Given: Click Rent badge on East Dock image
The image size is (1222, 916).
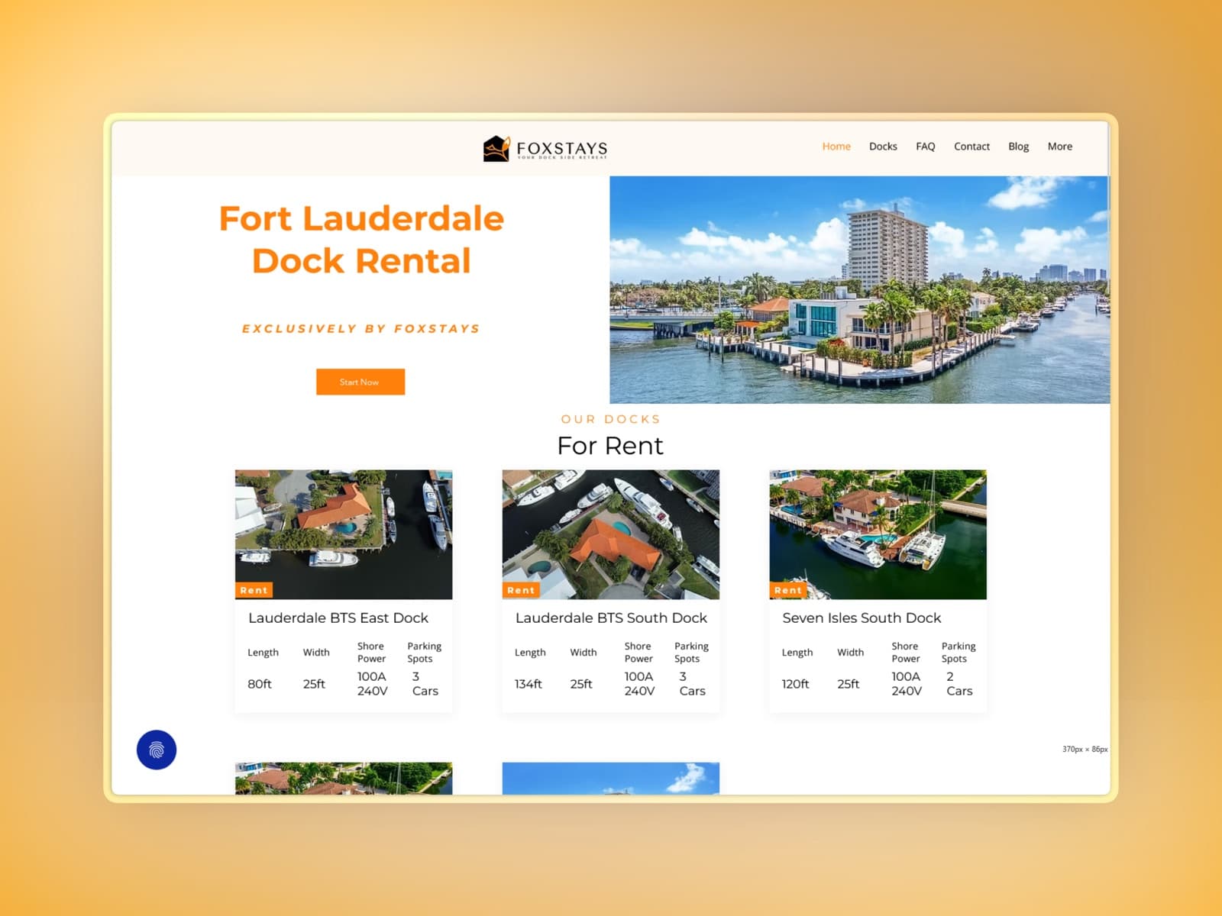Looking at the screenshot, I should point(254,590).
